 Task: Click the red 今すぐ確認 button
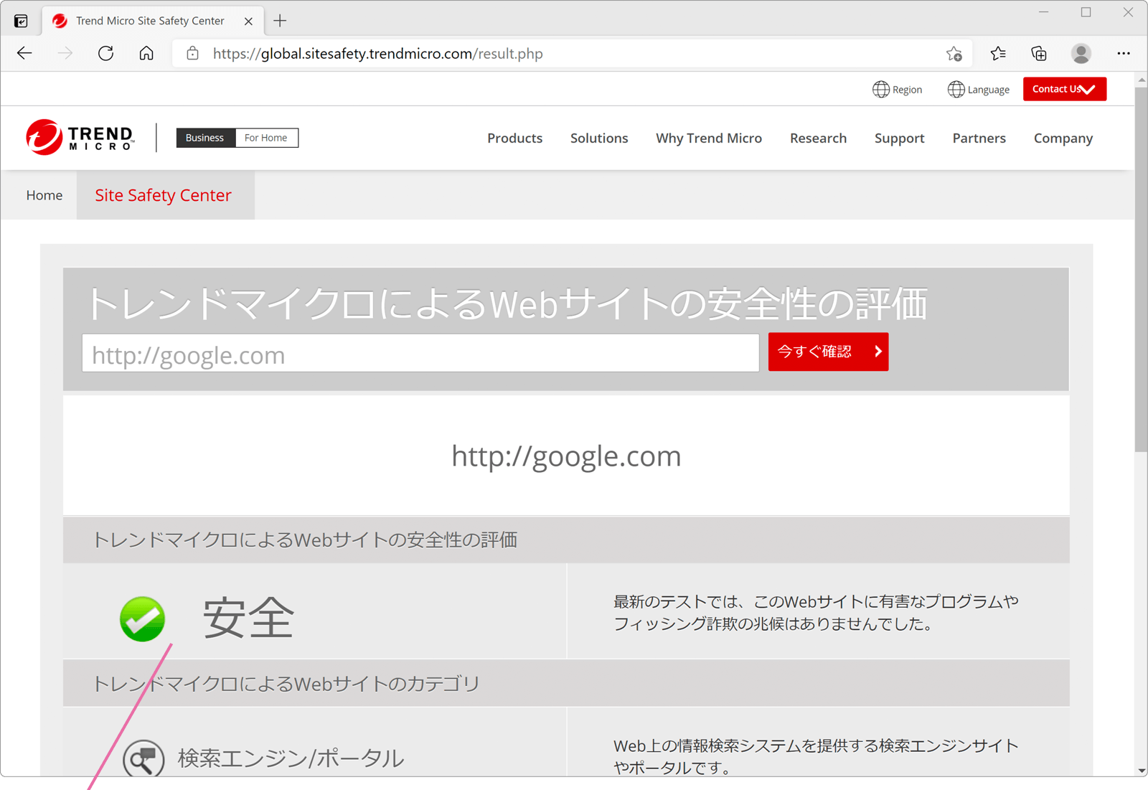tap(828, 352)
